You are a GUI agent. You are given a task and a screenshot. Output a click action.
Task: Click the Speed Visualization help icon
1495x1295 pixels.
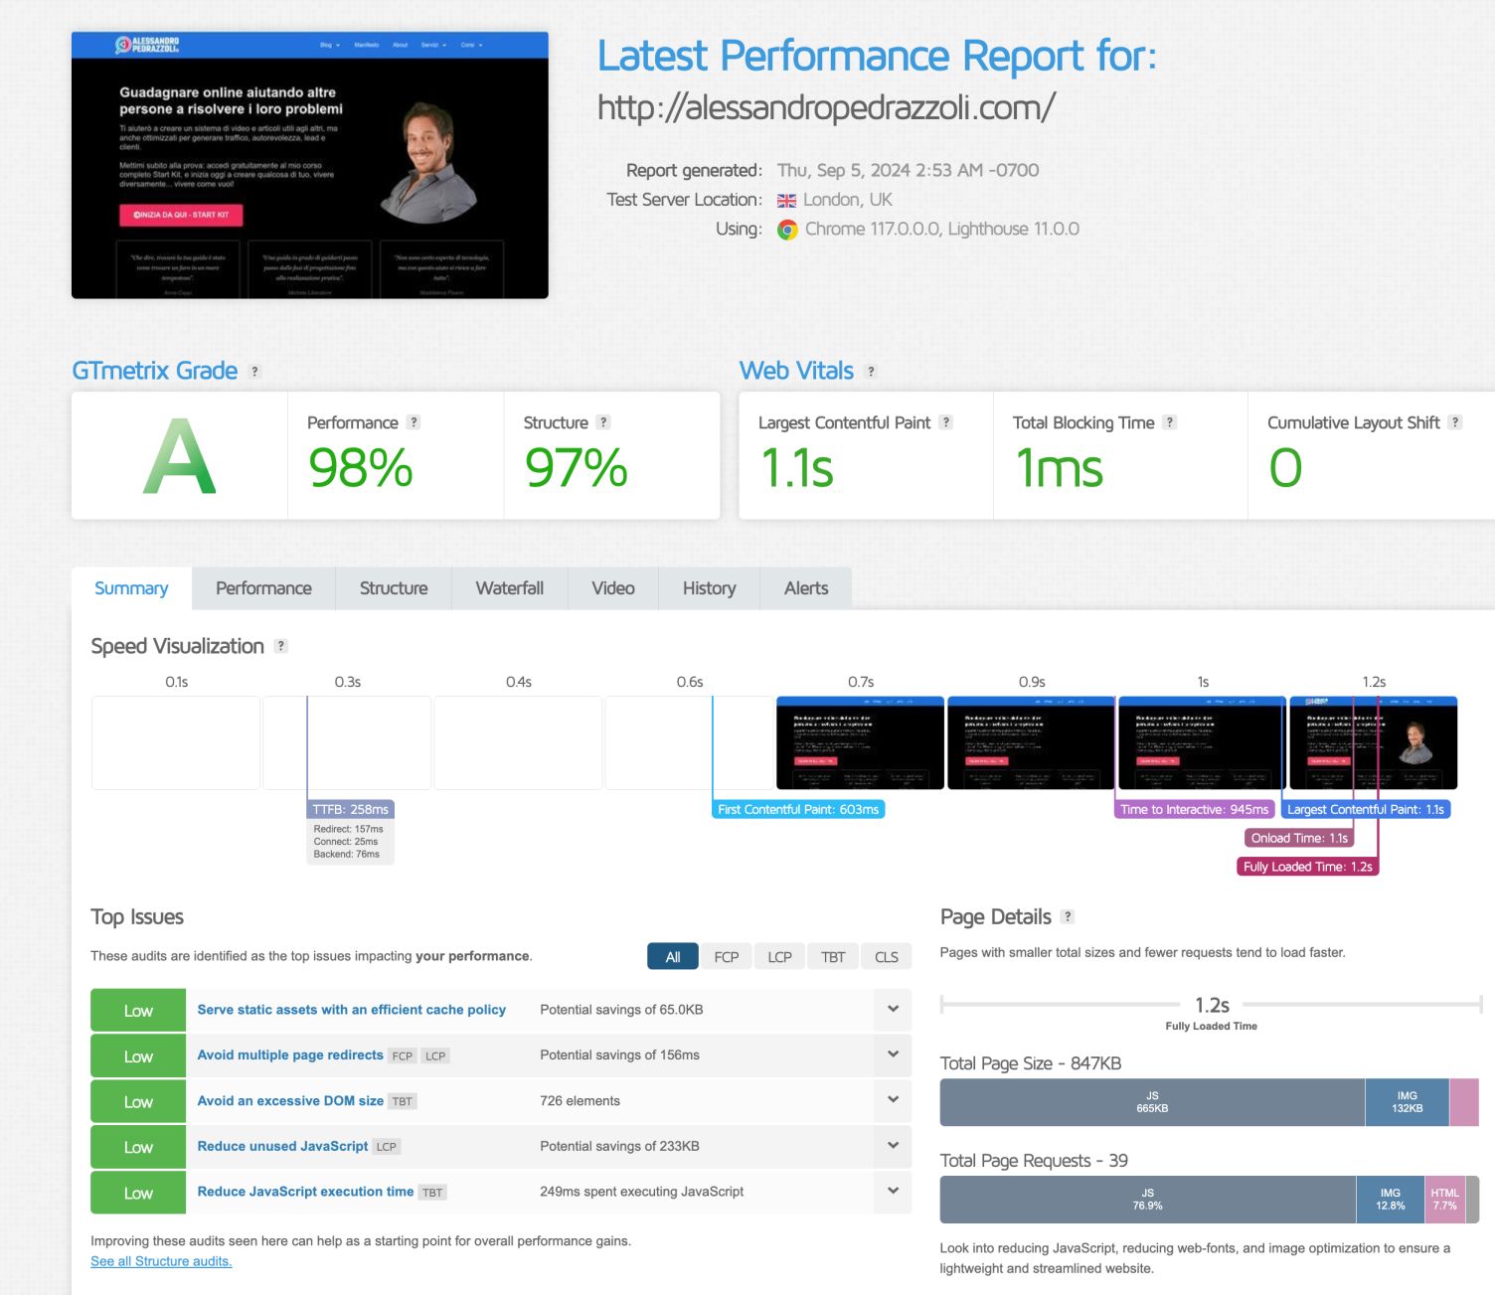pos(281,646)
